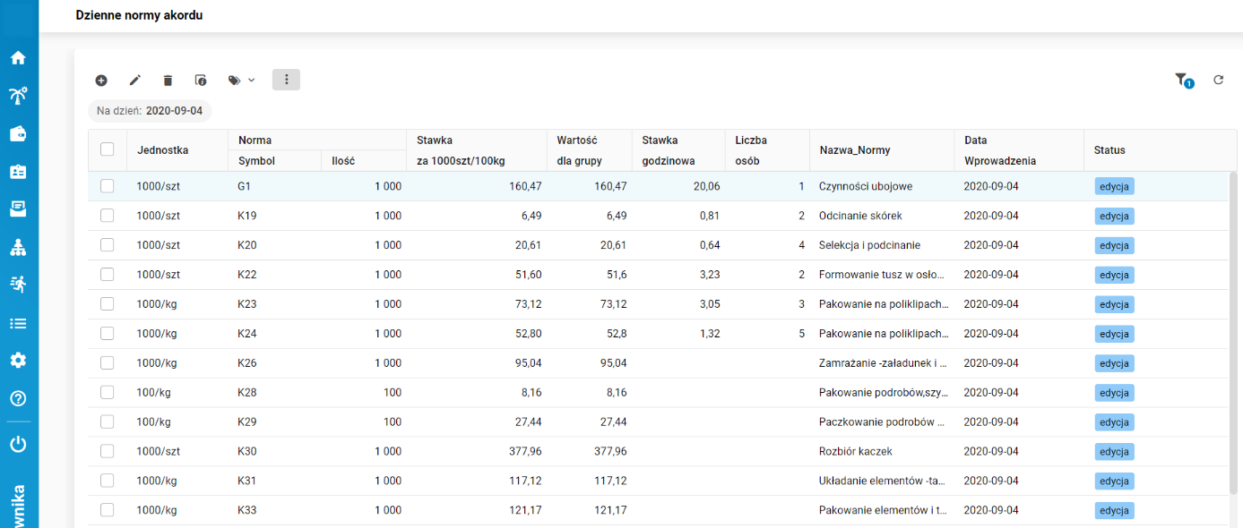Tick the checkbox for row G1
The height and width of the screenshot is (528, 1243).
point(108,186)
